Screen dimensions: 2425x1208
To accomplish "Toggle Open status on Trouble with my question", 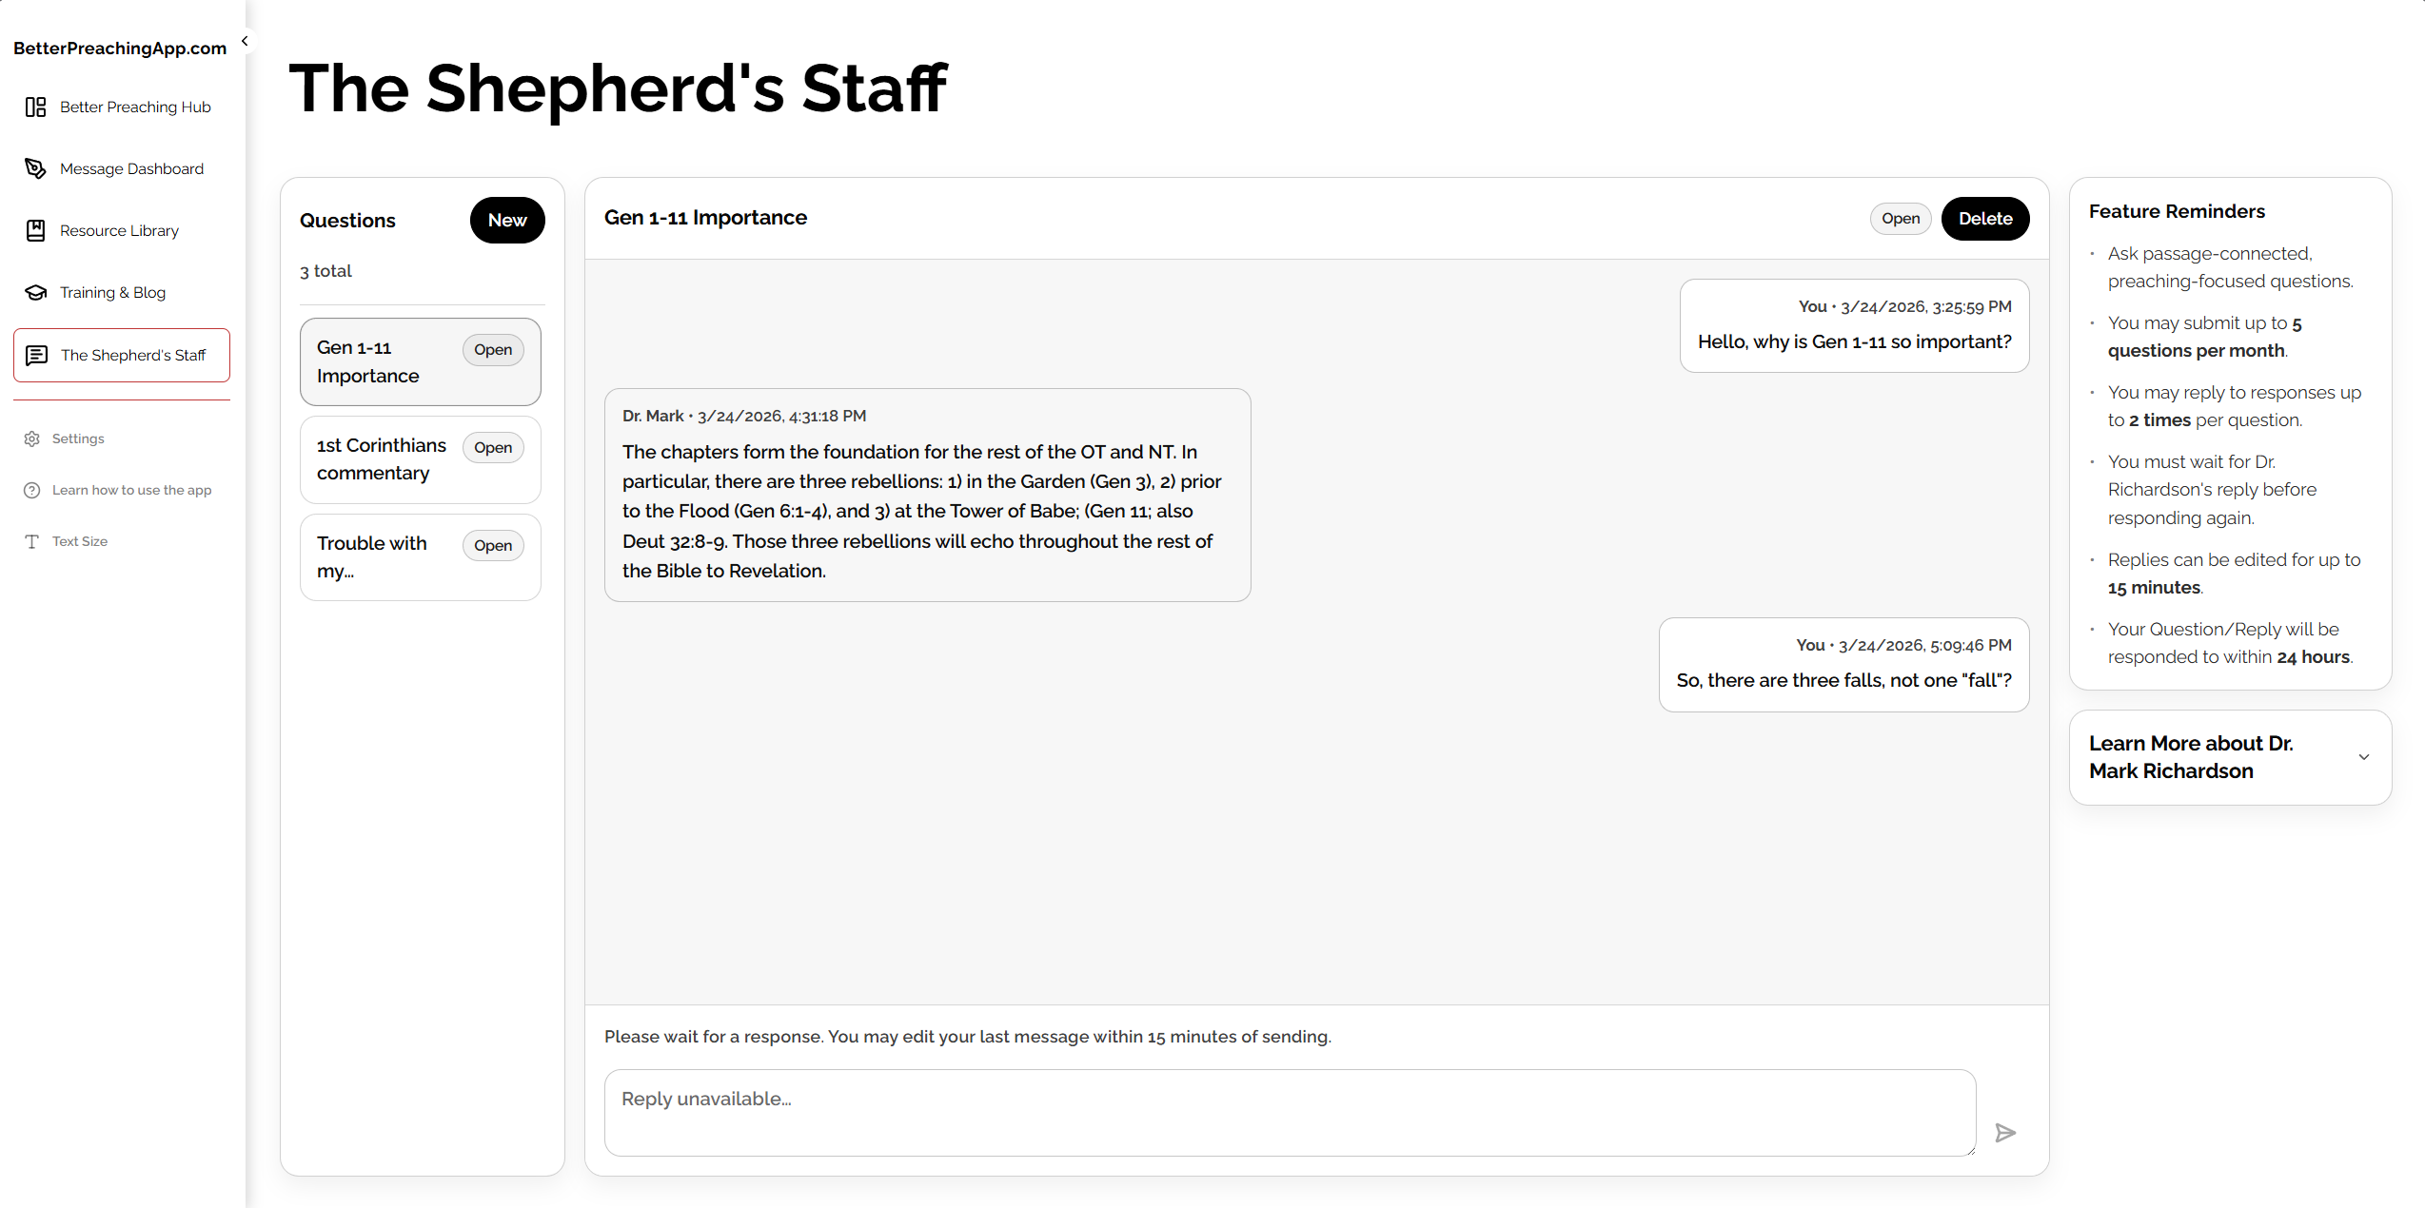I will [493, 545].
